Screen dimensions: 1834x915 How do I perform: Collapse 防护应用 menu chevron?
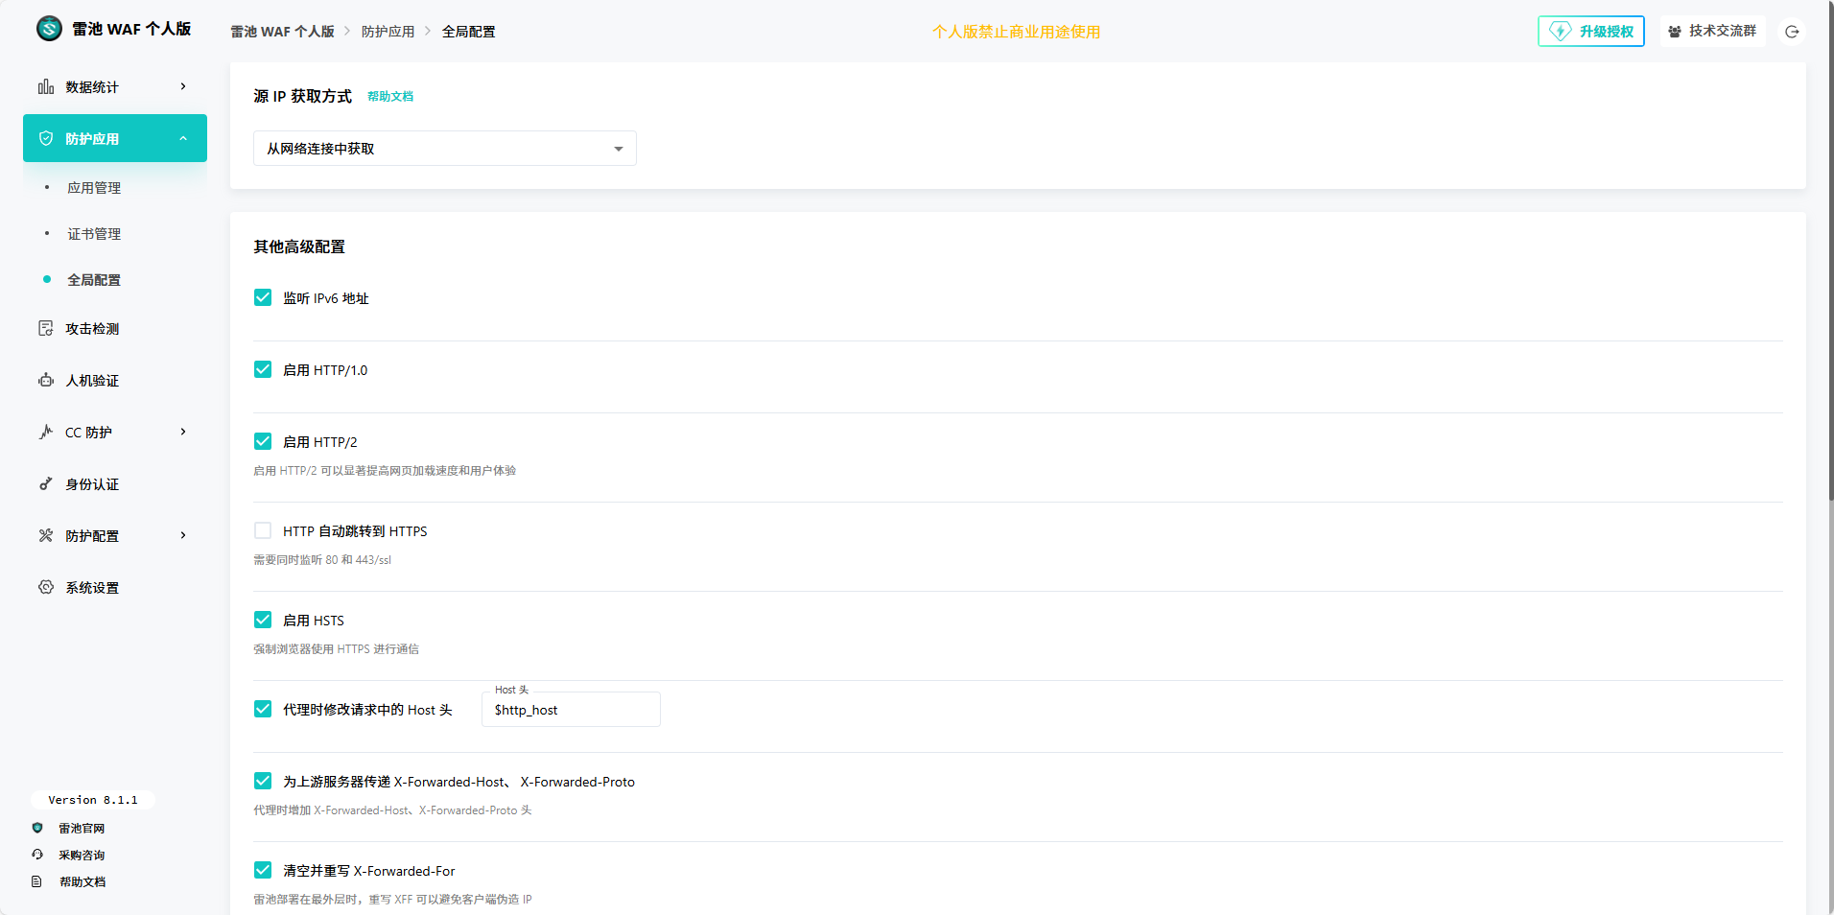click(183, 138)
